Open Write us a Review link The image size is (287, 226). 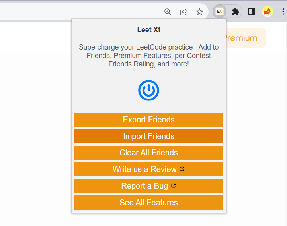[x=148, y=169]
